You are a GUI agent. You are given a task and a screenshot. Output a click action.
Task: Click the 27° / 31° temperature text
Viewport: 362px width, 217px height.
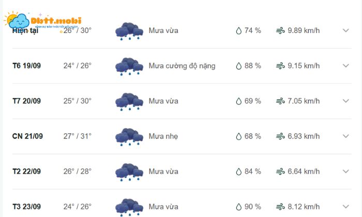77,136
